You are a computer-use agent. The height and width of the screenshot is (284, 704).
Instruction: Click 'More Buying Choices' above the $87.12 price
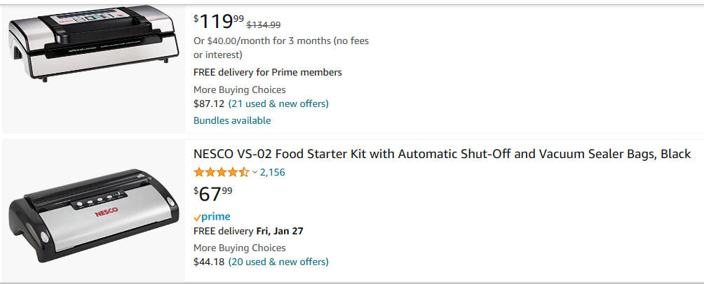click(x=239, y=90)
